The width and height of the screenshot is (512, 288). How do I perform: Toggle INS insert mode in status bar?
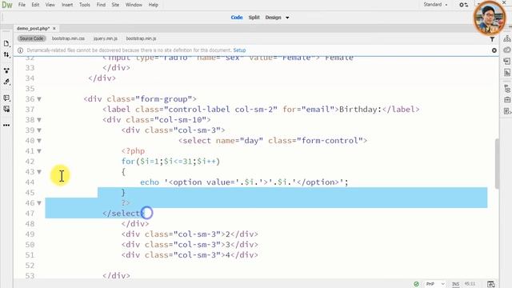pyautogui.click(x=455, y=284)
